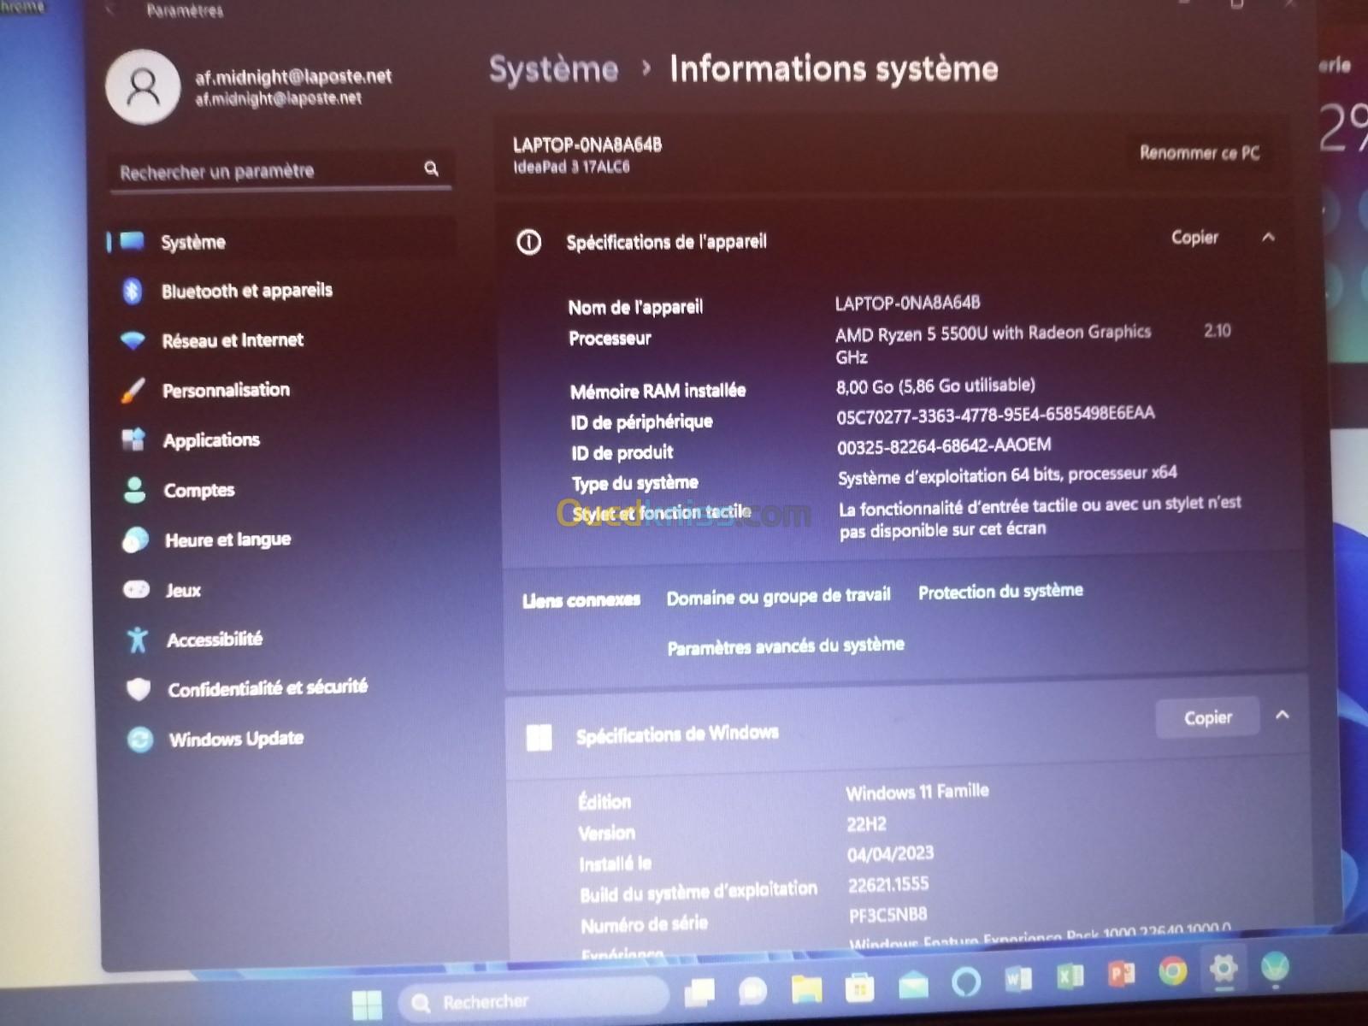Open Domaine ou groupe de travail link
The image size is (1368, 1026).
pos(779,596)
